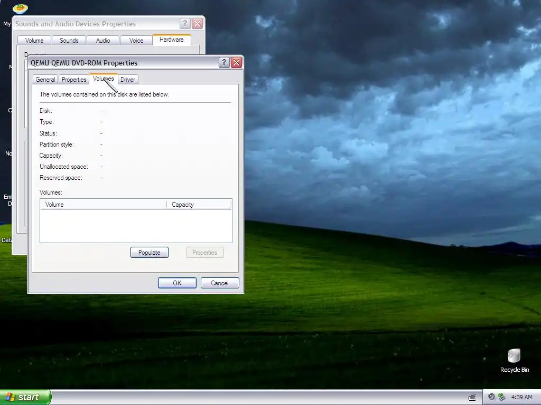Open the Sounds tab in Sounds window
The width and height of the screenshot is (541, 405).
69,41
